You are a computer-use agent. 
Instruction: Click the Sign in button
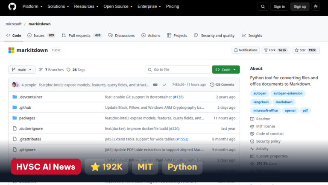click(279, 6)
